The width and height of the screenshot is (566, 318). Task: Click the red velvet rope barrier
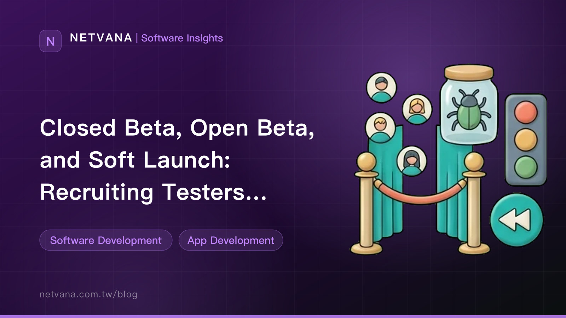(x=420, y=193)
